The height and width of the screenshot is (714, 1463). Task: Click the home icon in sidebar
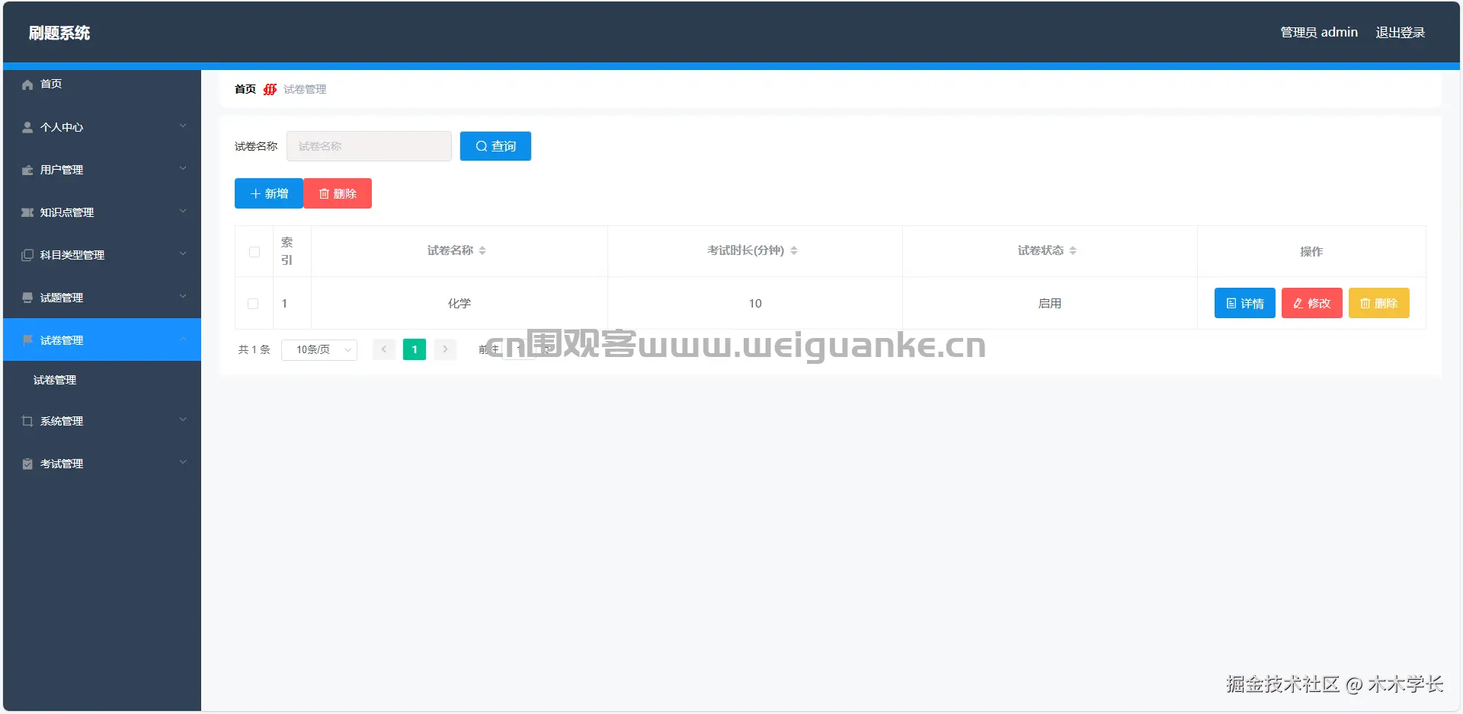pyautogui.click(x=27, y=84)
